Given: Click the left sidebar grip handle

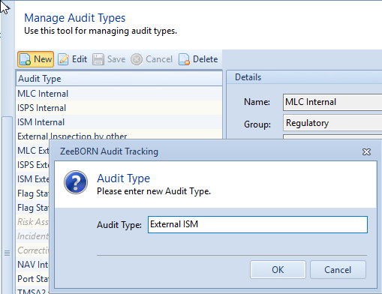Looking at the screenshot, I should (x=7, y=253).
